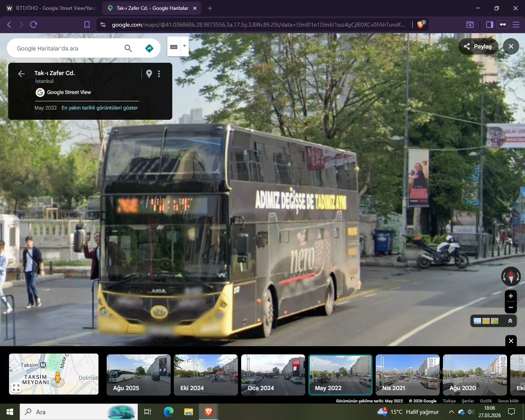Expand the map in the Taksim minimap
The height and width of the screenshot is (420, 525).
16,387
